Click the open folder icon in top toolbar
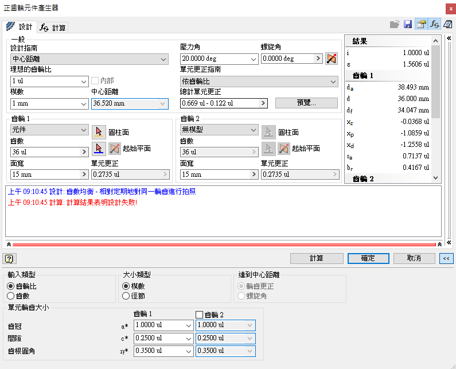This screenshot has width=456, height=369. point(395,24)
